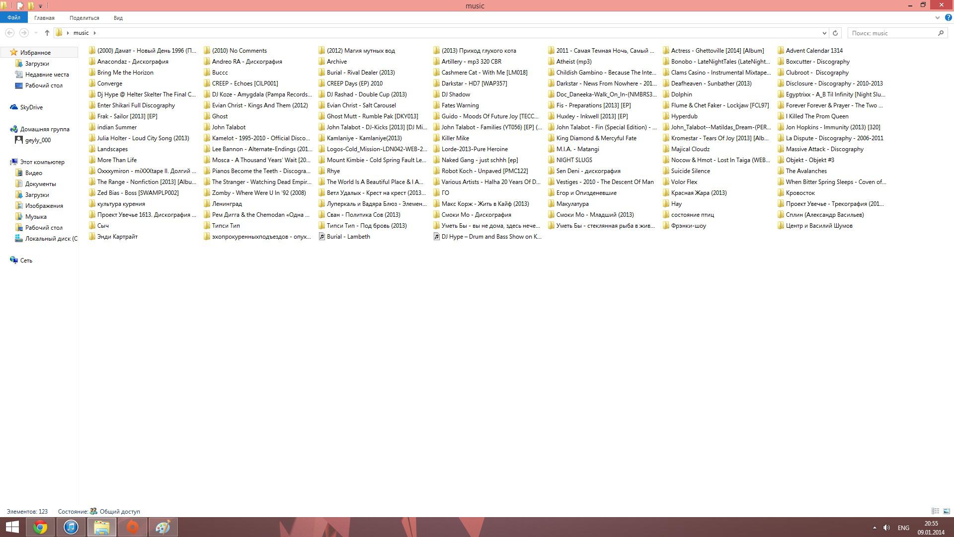
Task: Show hidden tray icons arrow
Action: point(874,528)
